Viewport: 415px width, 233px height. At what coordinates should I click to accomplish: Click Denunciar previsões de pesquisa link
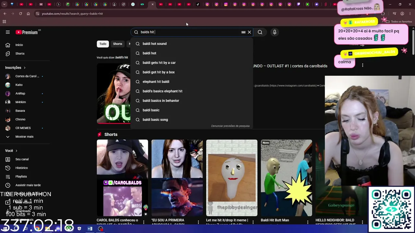[230, 126]
